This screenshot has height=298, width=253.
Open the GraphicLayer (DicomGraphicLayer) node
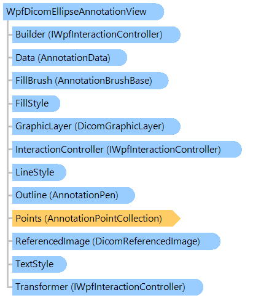(96, 126)
